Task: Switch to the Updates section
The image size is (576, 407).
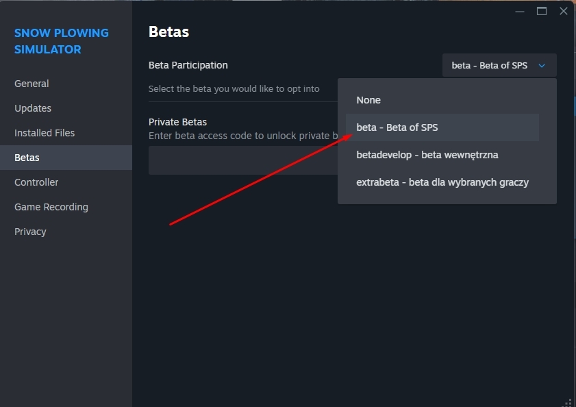Action: tap(33, 108)
